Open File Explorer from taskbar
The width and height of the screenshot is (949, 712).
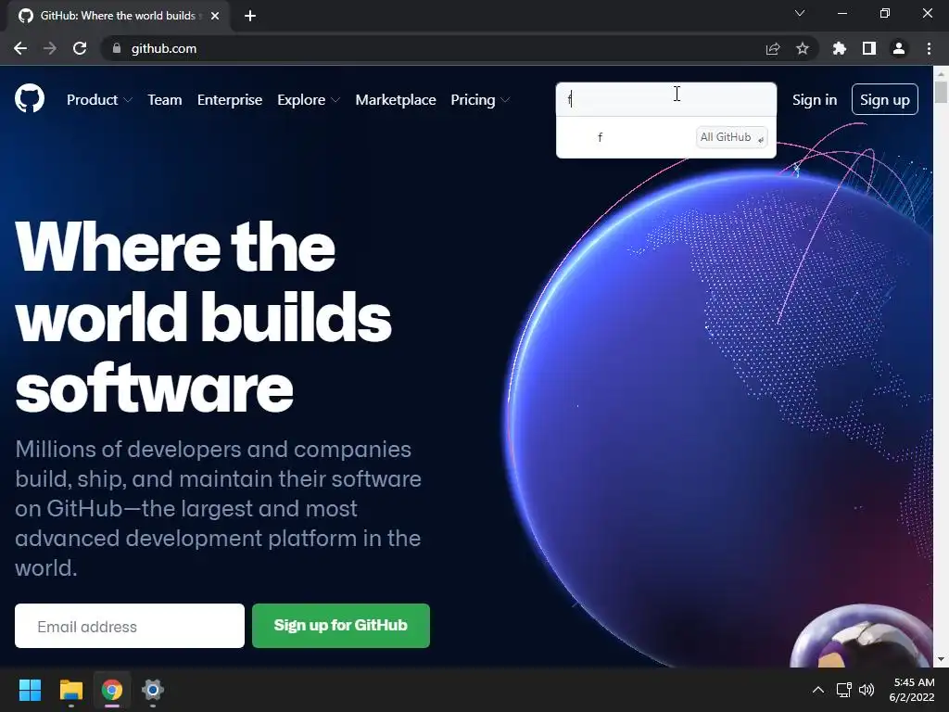pyautogui.click(x=70, y=690)
